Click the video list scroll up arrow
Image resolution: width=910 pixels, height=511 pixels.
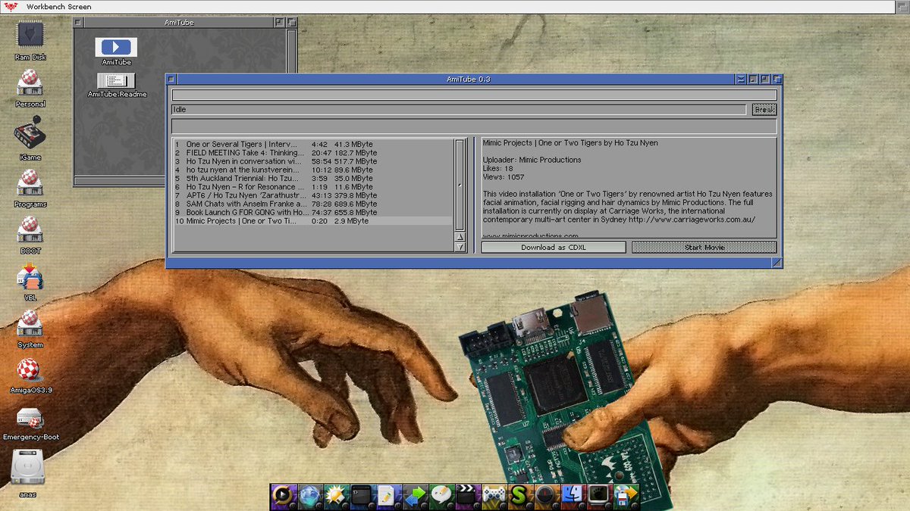[460, 238]
